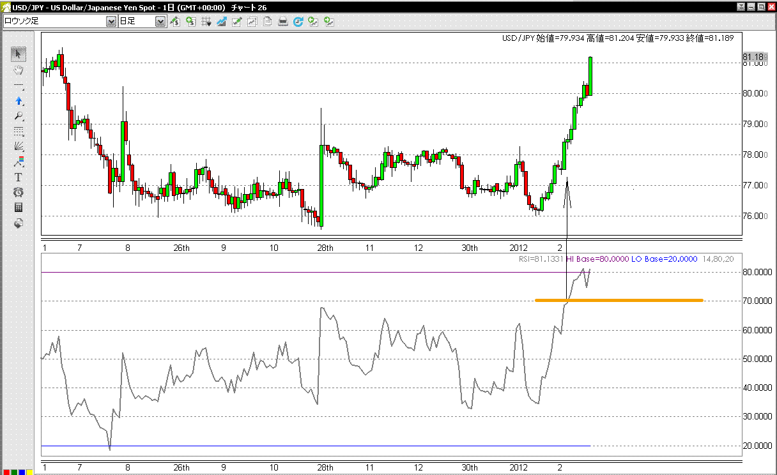
Task: Pick the red color swatch
Action: [x=5, y=472]
